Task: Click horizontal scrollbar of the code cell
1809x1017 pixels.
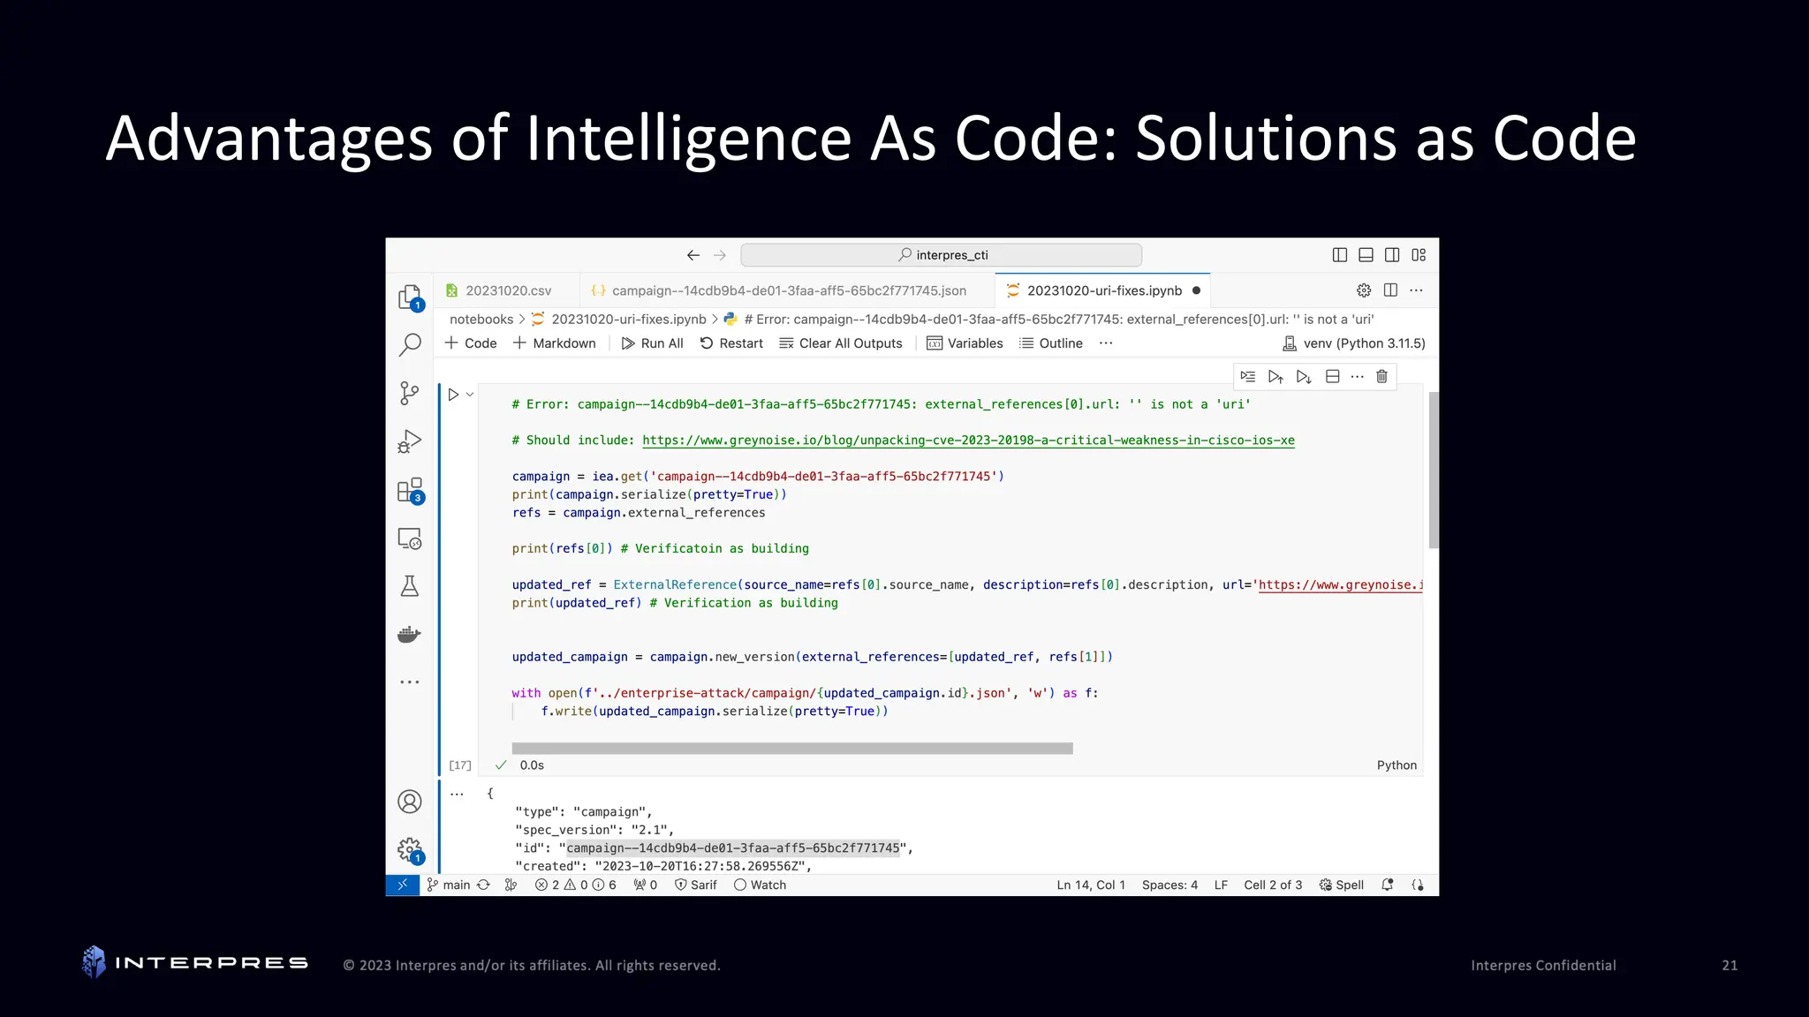Action: (792, 749)
